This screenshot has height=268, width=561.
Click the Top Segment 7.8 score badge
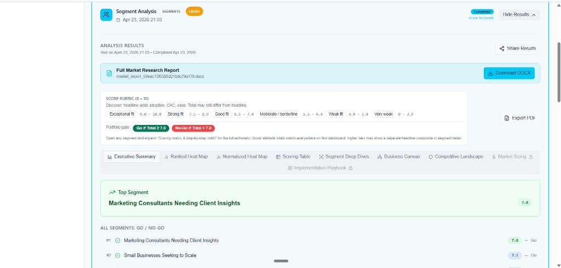click(525, 203)
